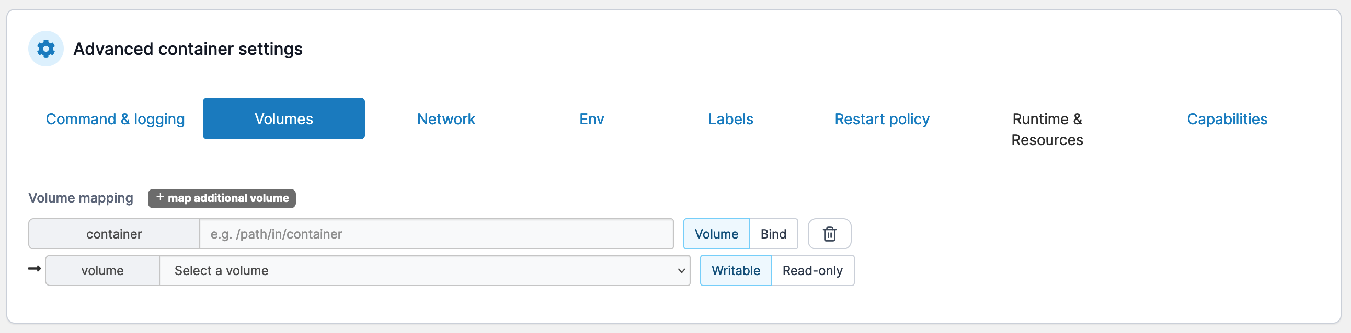This screenshot has height=333, width=1351.
Task: Click the plus icon to map a volume
Action: (x=160, y=197)
